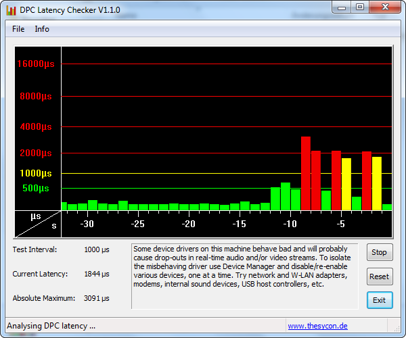Click the Current Latency value 1844 µs
The height and width of the screenshot is (338, 406).
[x=97, y=274]
